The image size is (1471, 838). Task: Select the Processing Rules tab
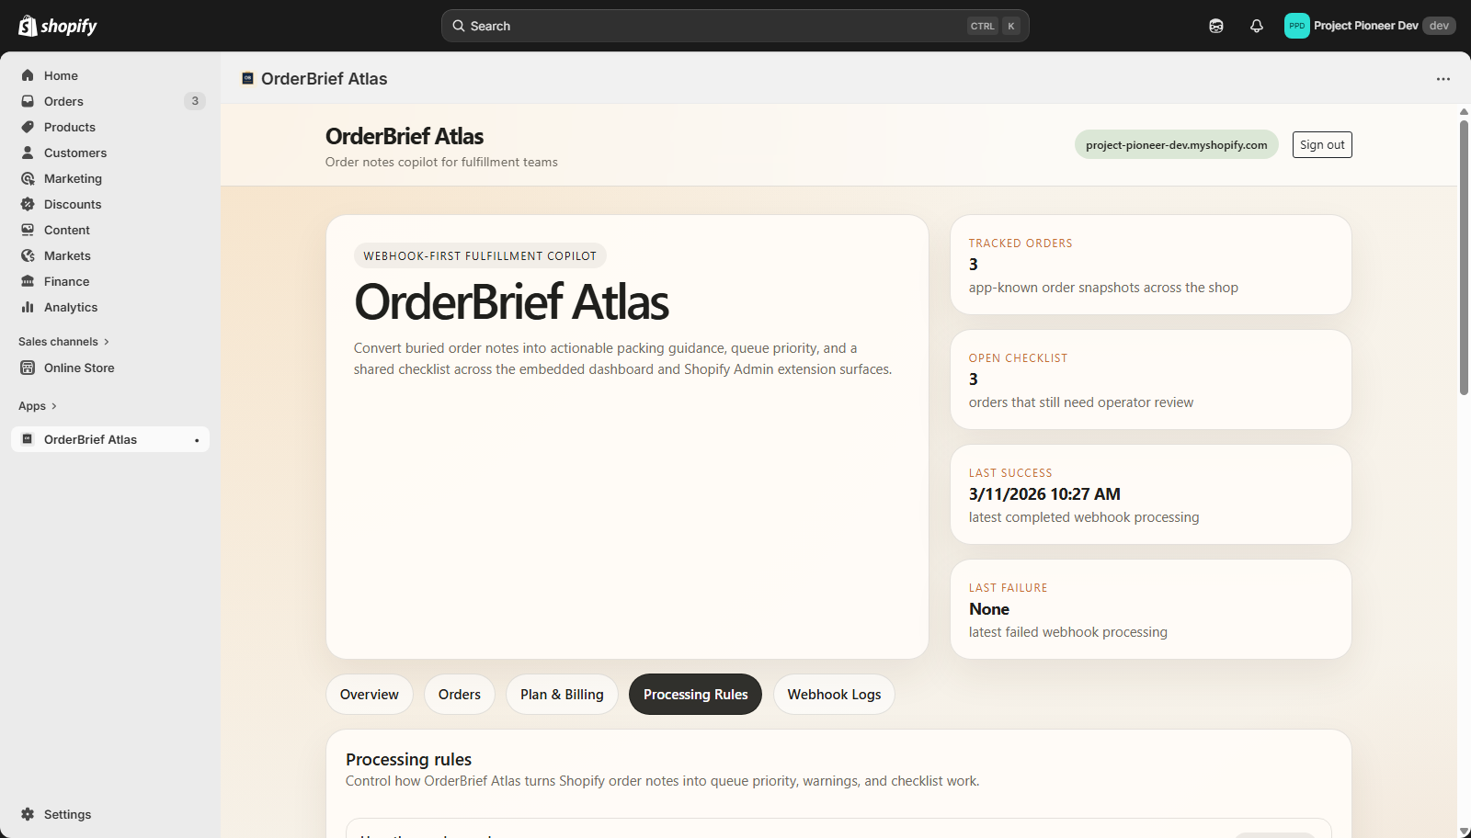pyautogui.click(x=696, y=695)
